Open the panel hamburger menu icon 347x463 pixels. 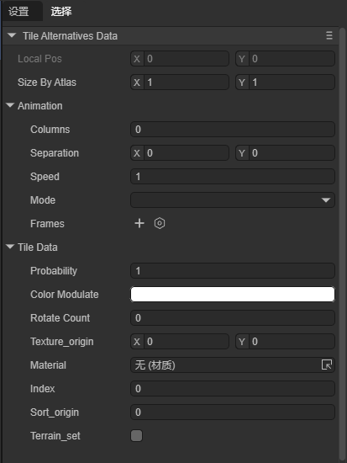(x=329, y=35)
